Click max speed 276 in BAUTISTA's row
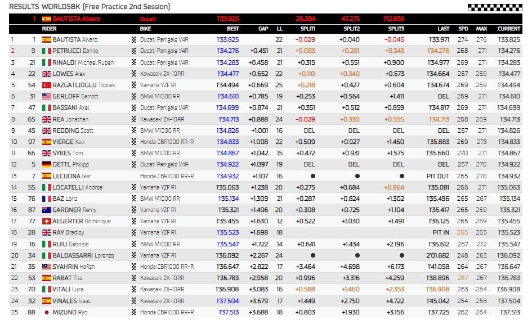Viewport: 532px width, 320px height. point(481,40)
